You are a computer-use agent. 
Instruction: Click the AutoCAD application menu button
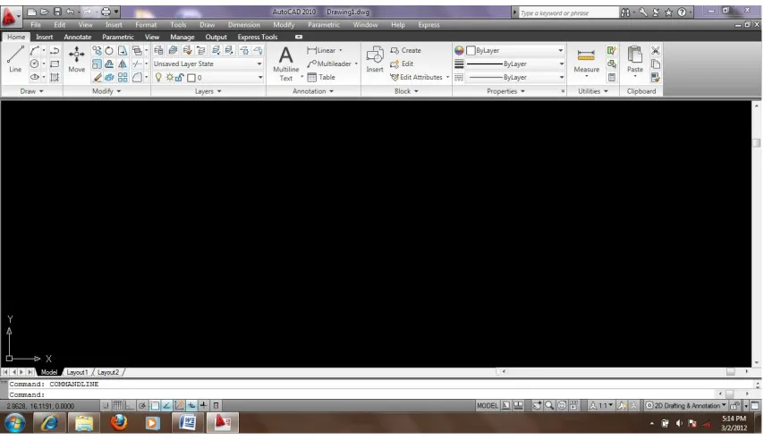coord(10,16)
